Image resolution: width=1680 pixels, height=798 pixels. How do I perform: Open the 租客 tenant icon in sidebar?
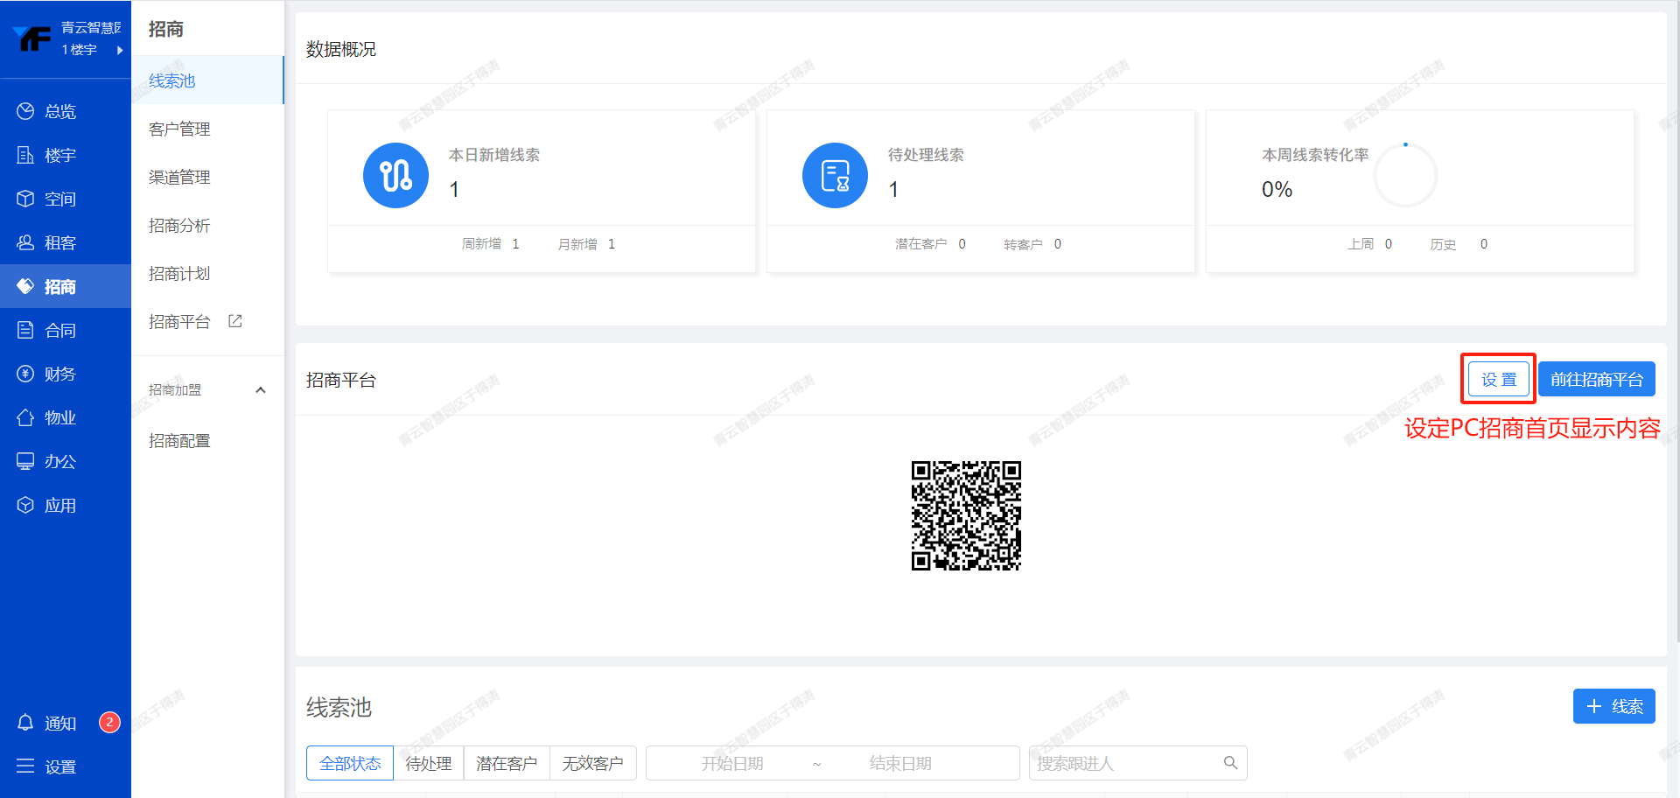coord(25,242)
